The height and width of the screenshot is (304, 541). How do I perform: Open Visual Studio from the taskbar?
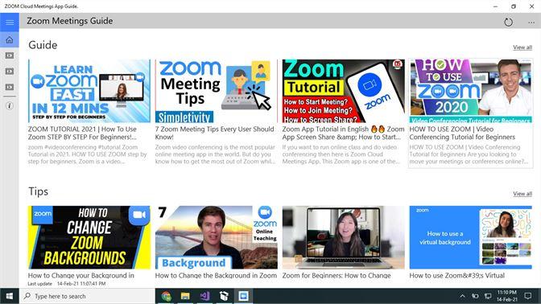(204, 296)
